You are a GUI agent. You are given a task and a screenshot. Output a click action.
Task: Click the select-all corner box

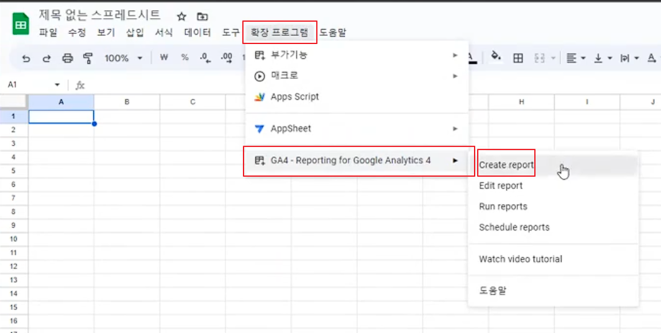(x=14, y=102)
